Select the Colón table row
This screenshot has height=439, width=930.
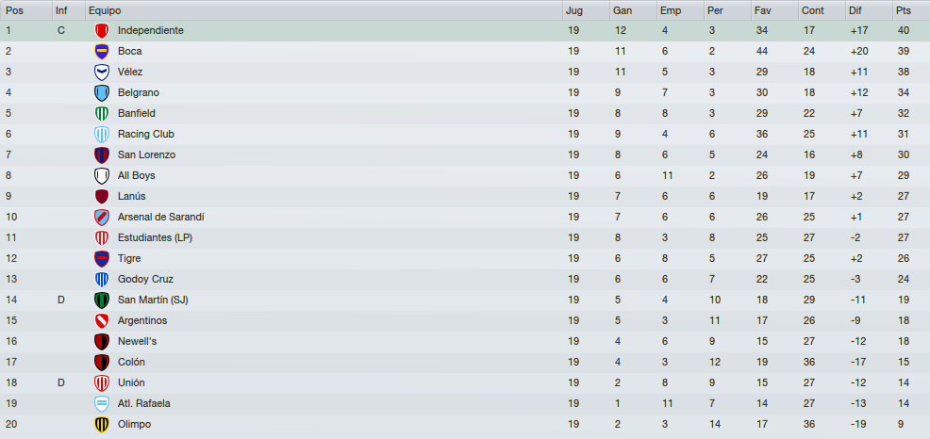[465, 362]
